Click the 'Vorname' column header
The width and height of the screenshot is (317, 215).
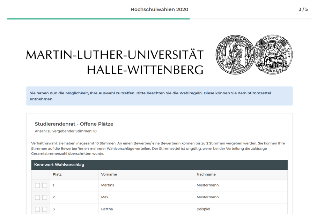click(x=146, y=175)
